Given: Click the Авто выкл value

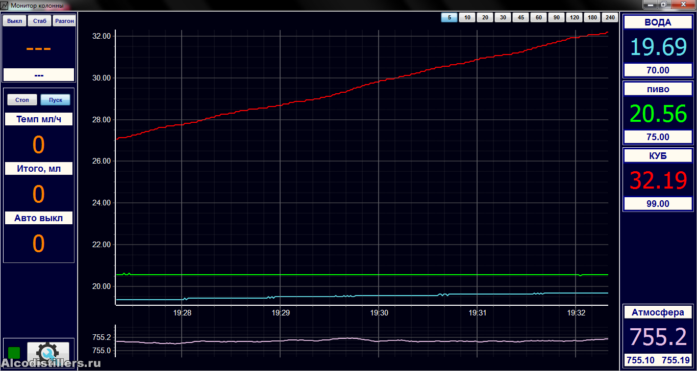Looking at the screenshot, I should pos(39,244).
